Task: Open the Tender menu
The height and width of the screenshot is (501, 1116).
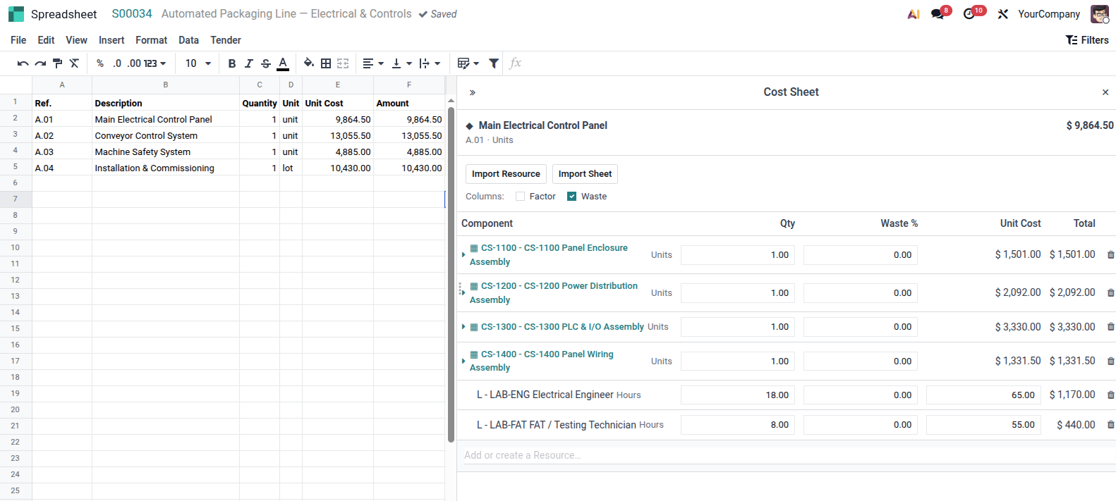Action: (226, 40)
